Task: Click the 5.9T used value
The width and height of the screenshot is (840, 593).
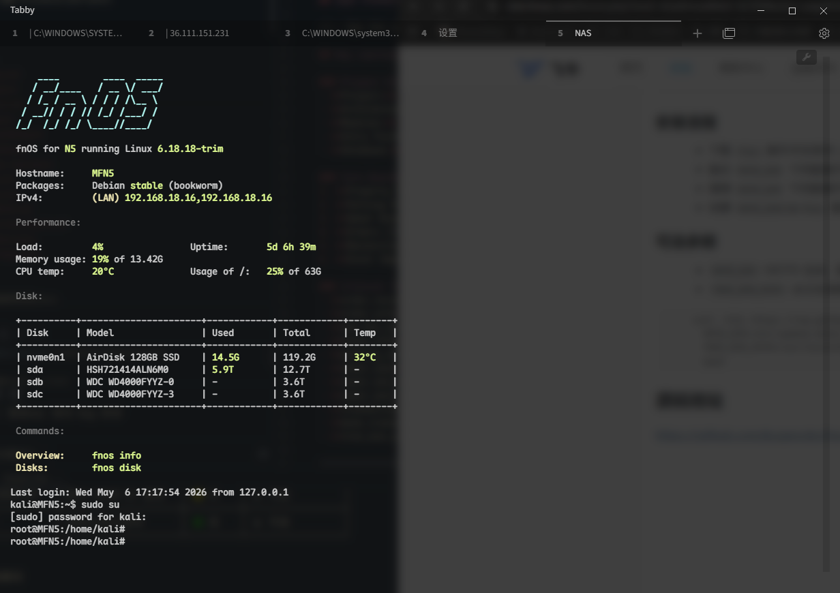Action: (223, 369)
